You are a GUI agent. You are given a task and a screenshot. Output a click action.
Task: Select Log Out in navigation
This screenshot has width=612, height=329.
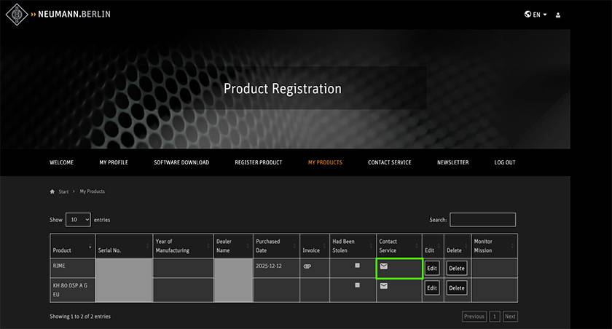(505, 162)
